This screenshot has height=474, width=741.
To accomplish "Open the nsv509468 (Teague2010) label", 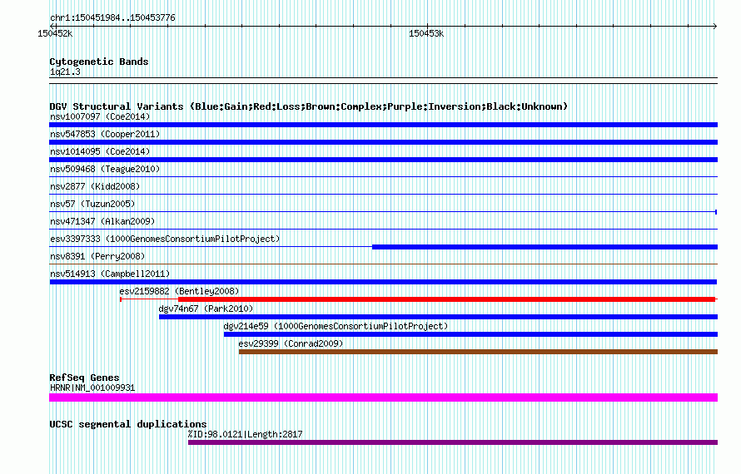I will 105,169.
